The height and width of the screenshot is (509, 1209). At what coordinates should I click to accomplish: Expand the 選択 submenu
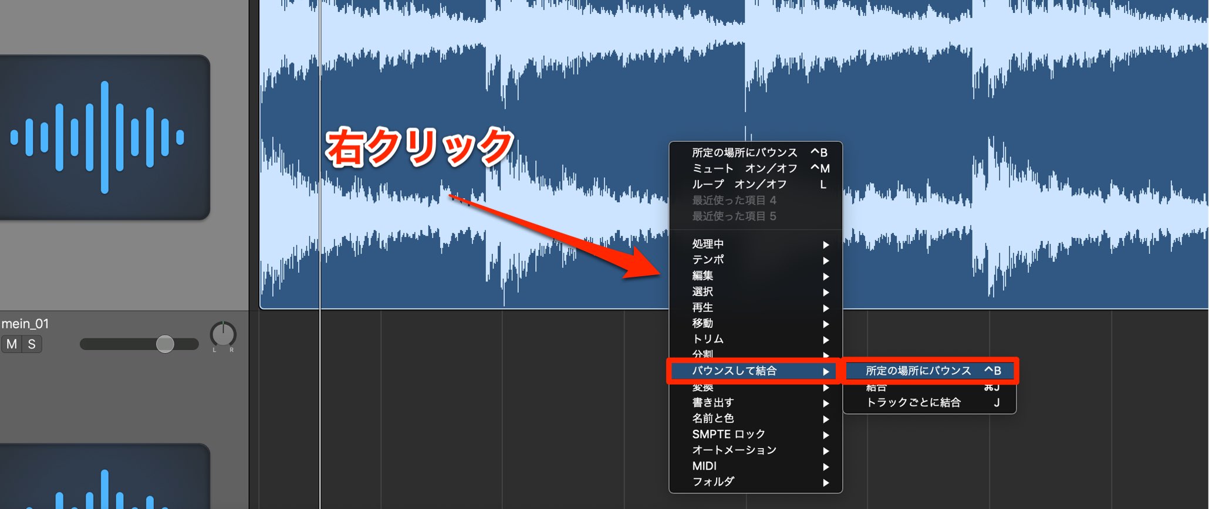(x=756, y=291)
